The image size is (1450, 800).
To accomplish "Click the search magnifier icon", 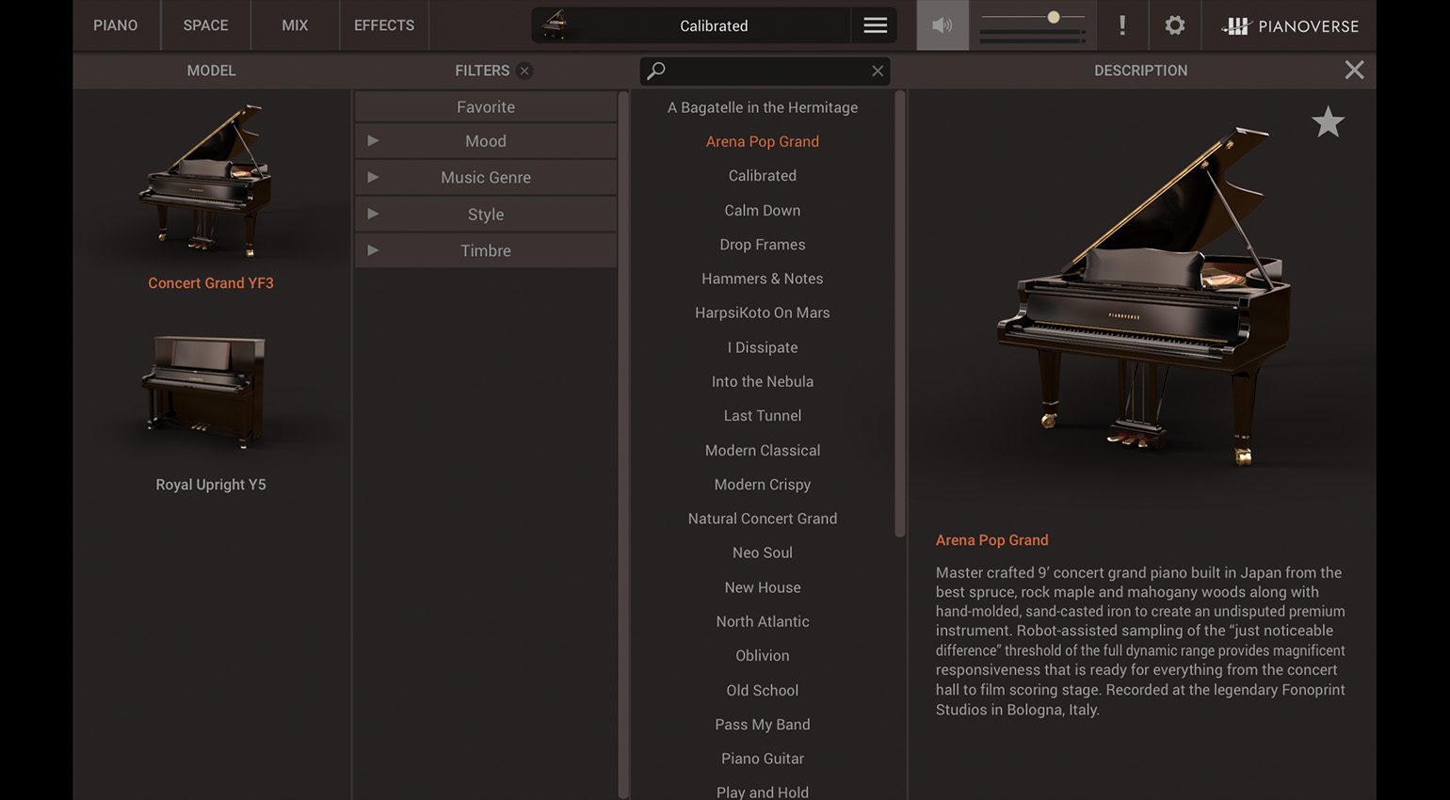I will tap(656, 71).
